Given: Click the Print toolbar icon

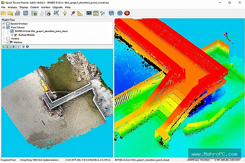Looking at the screenshot, I should (x=17, y=13).
